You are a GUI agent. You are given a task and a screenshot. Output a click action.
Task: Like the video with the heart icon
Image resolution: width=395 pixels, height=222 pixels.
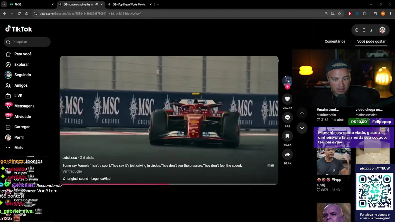287,99
